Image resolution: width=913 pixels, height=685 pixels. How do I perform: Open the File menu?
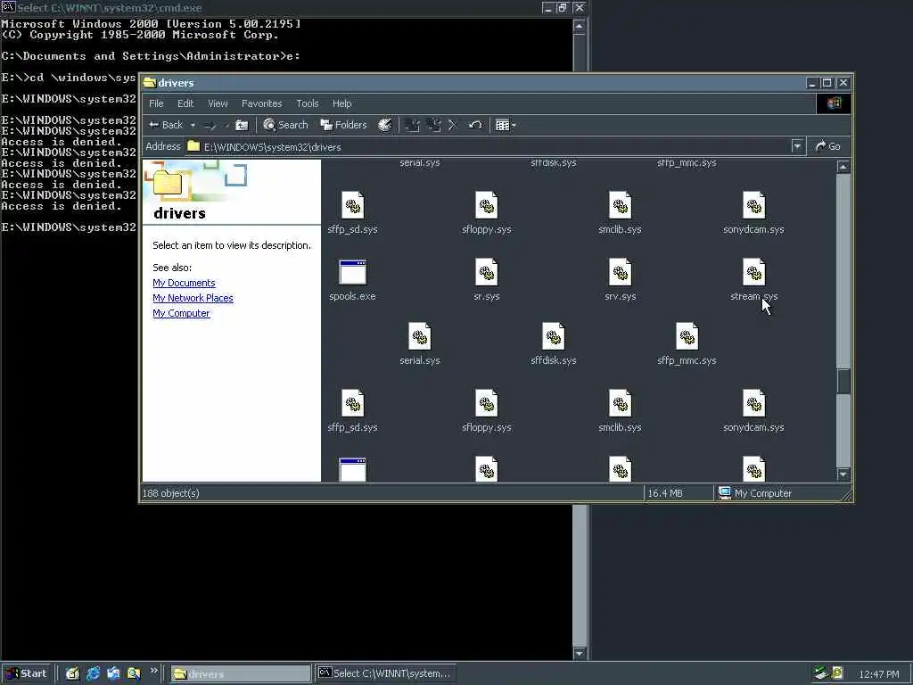pyautogui.click(x=156, y=103)
